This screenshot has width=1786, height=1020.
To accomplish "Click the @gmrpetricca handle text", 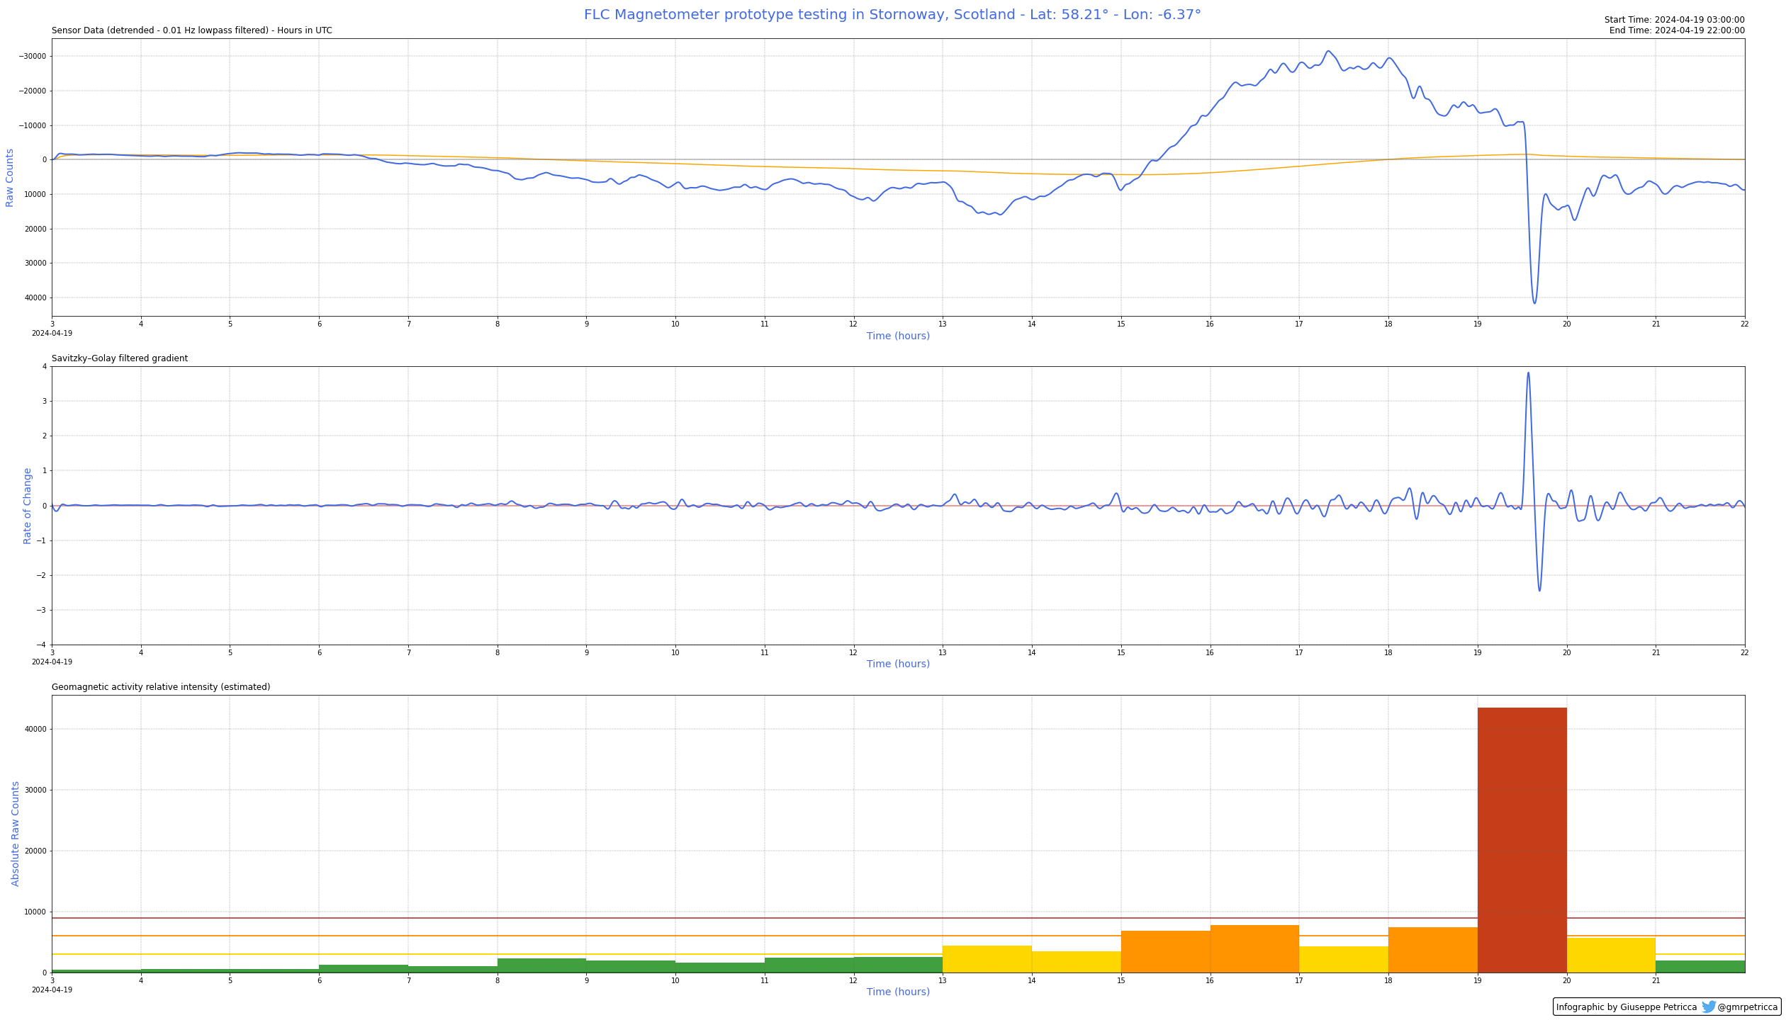I will [x=1747, y=1007].
